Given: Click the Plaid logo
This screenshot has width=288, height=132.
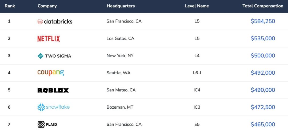Looking at the screenshot, I should tap(47, 125).
